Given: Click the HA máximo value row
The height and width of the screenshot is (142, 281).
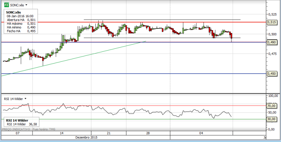Looking at the screenshot, I should [21, 24].
